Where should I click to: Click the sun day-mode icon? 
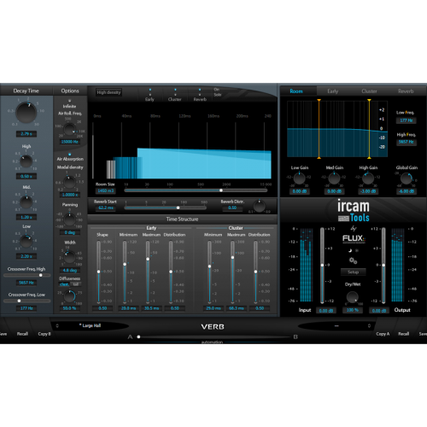click(357, 250)
